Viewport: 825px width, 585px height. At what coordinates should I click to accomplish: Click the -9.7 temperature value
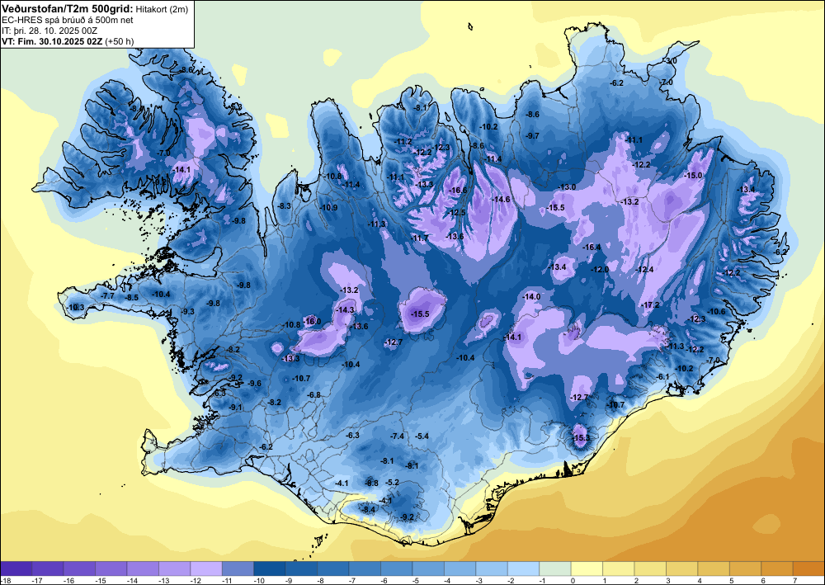532,135
